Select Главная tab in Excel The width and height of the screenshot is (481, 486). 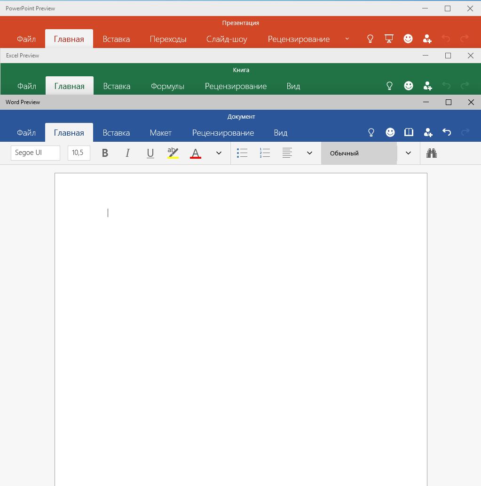coord(69,86)
